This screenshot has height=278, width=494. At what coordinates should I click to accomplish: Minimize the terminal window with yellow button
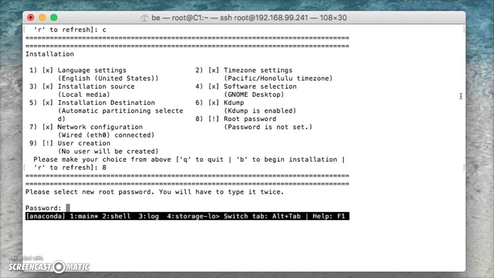click(x=42, y=17)
